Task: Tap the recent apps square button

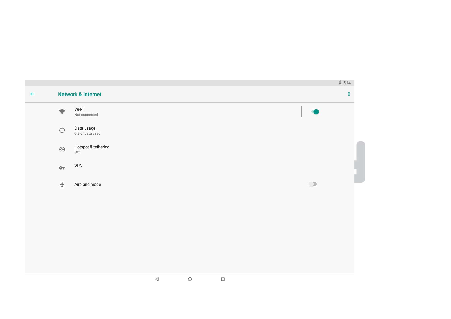Action: tap(223, 279)
